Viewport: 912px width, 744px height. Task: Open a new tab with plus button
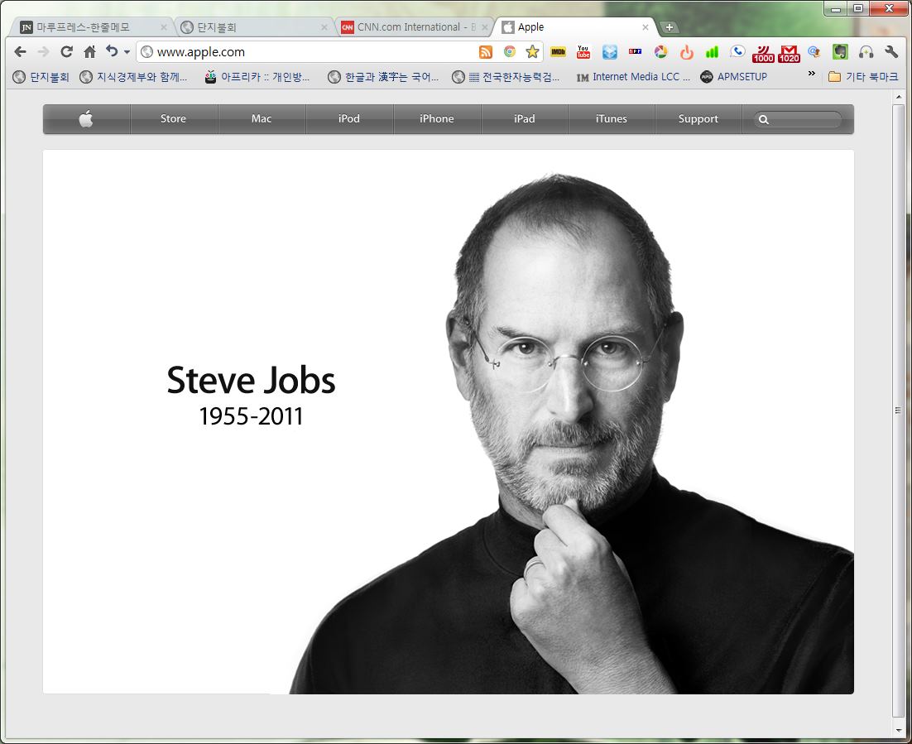pyautogui.click(x=670, y=27)
